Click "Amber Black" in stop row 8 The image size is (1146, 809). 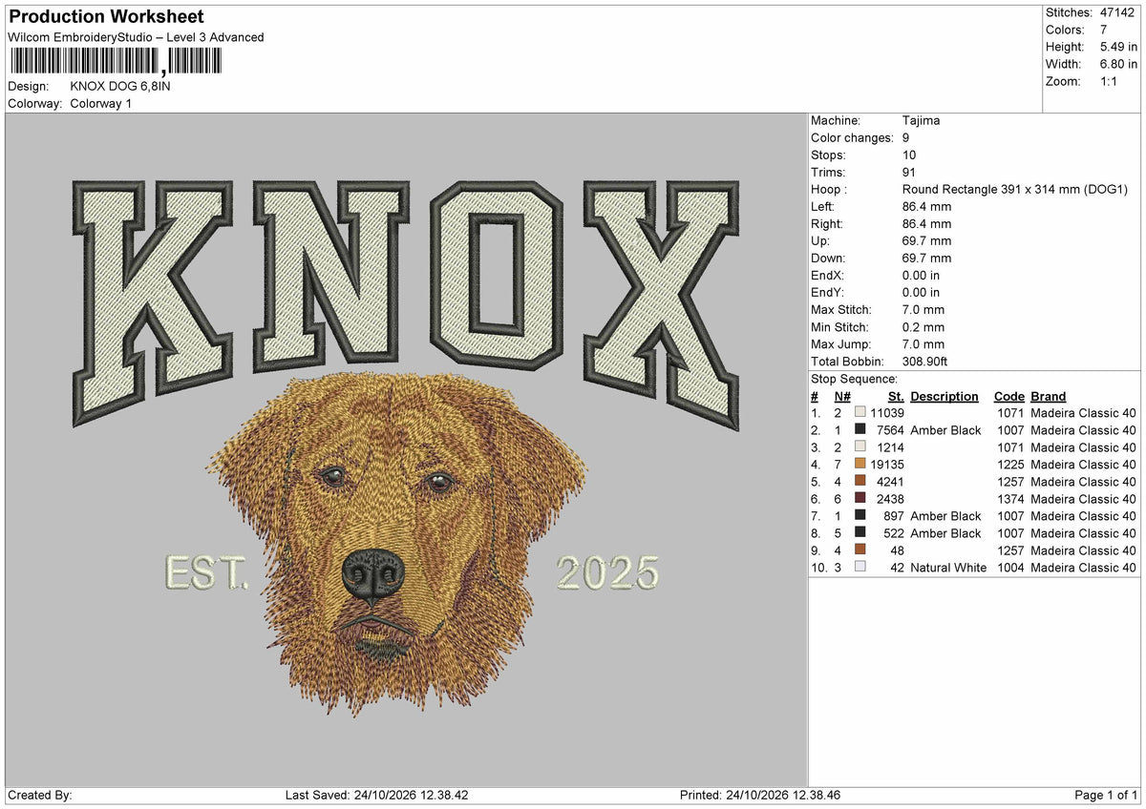(x=945, y=533)
